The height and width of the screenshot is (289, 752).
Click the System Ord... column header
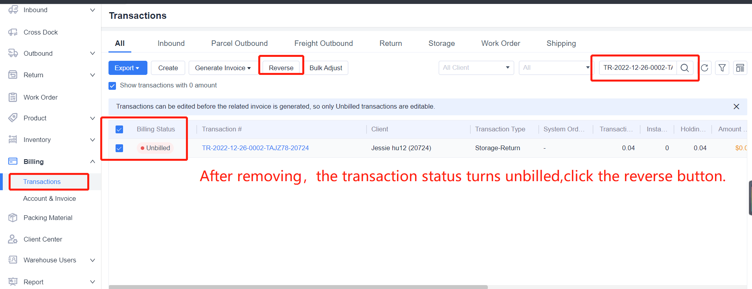click(564, 129)
